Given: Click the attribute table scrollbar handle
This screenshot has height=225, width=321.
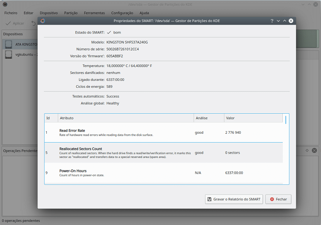Looking at the screenshot, I should [286, 119].
